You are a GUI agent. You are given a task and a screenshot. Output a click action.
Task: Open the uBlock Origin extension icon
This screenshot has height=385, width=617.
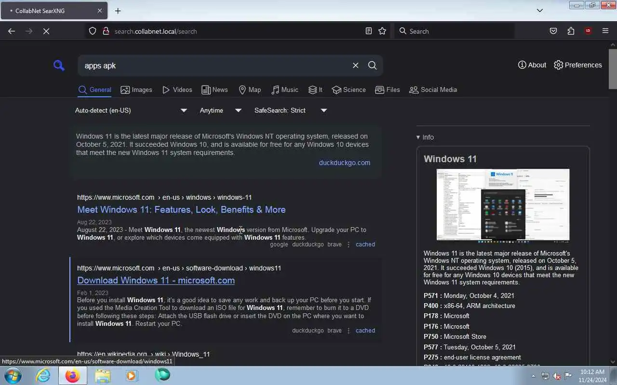click(x=588, y=31)
